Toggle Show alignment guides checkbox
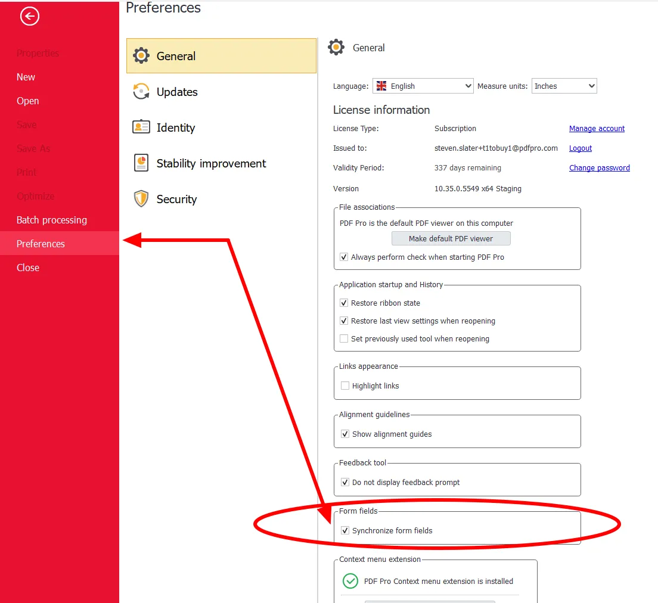The height and width of the screenshot is (603, 658). click(x=345, y=434)
